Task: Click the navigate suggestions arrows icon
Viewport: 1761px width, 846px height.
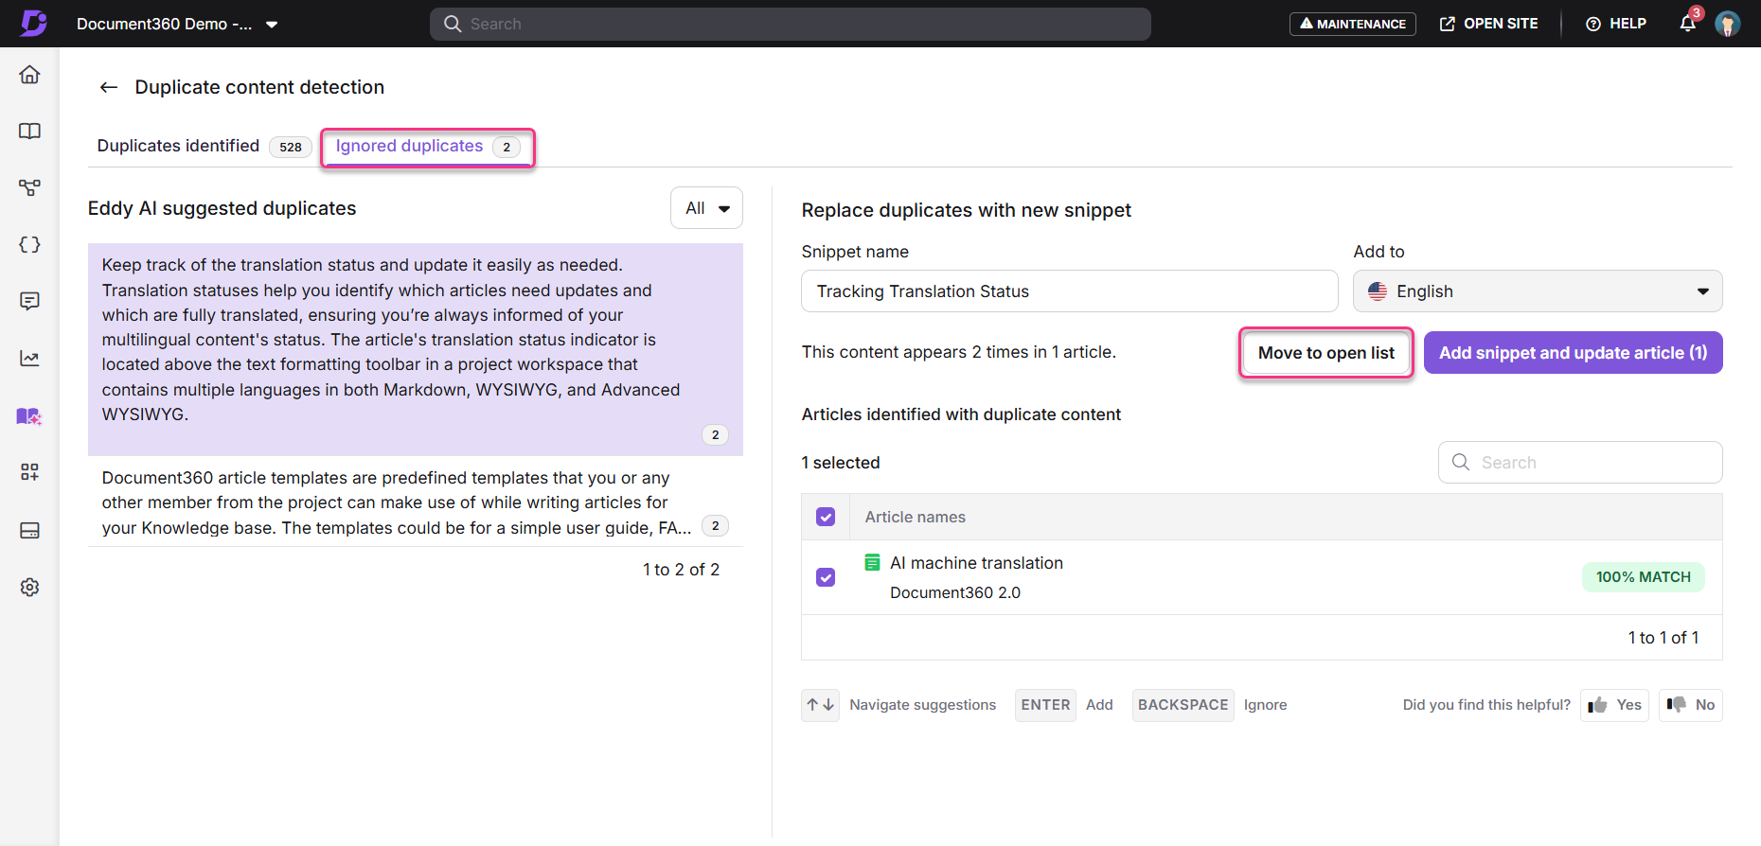Action: tap(820, 705)
